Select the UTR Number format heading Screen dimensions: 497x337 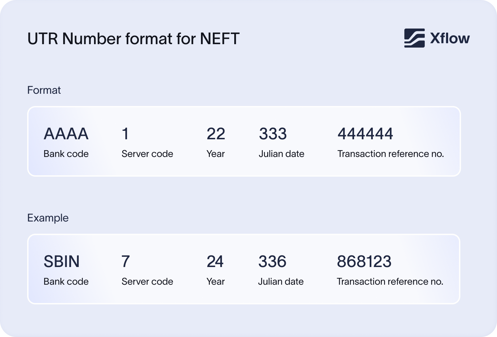(x=134, y=38)
